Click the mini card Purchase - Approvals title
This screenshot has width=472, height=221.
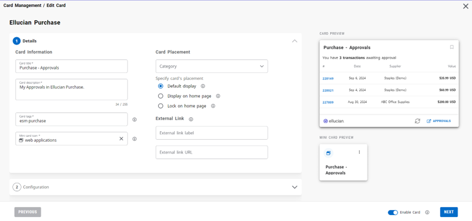[x=335, y=170]
